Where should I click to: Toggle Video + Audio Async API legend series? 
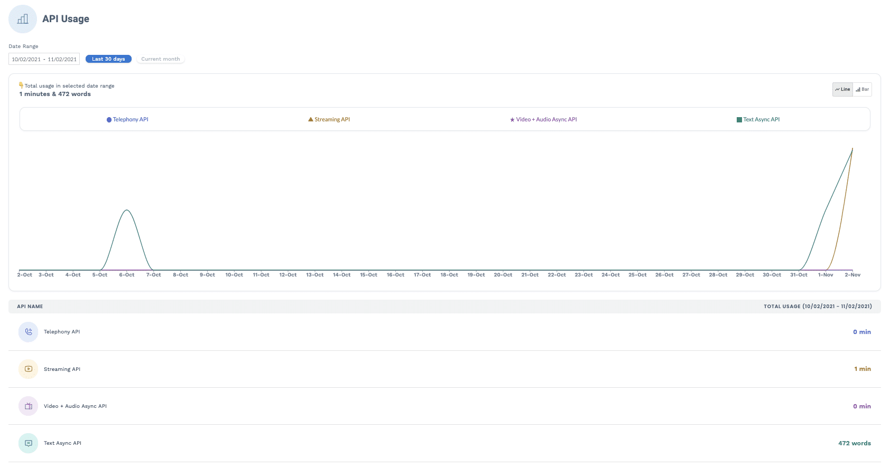coord(543,120)
